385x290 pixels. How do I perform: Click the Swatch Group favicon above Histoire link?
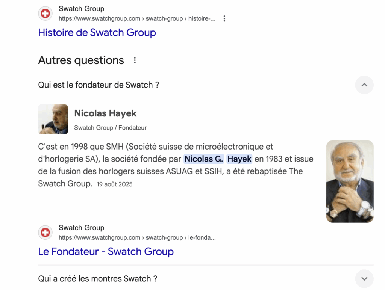[x=45, y=13]
